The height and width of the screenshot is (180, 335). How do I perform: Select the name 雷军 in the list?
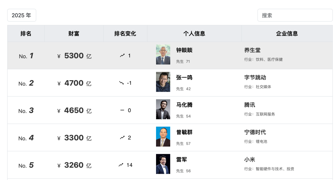point(181,160)
